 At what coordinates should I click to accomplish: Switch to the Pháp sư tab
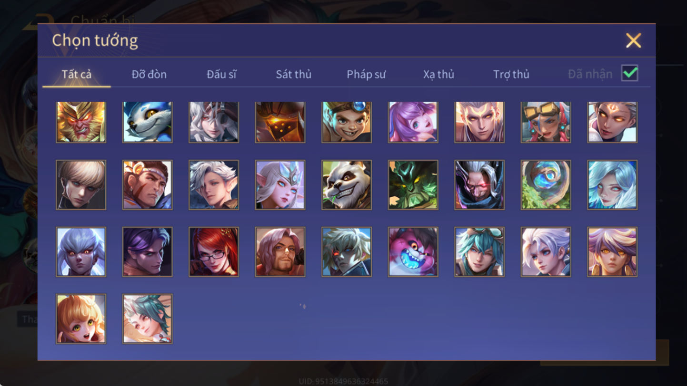(366, 74)
